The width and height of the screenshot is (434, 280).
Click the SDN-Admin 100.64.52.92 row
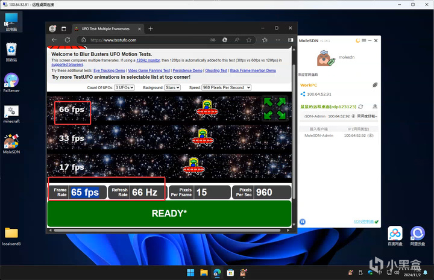pos(340,116)
